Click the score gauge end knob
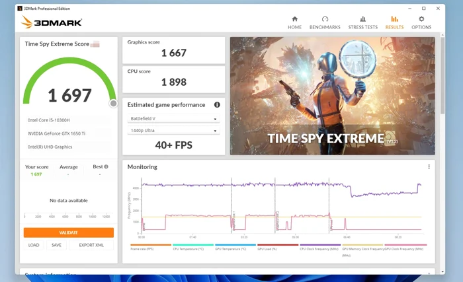Image resolution: width=463 pixels, height=282 pixels. (113, 104)
